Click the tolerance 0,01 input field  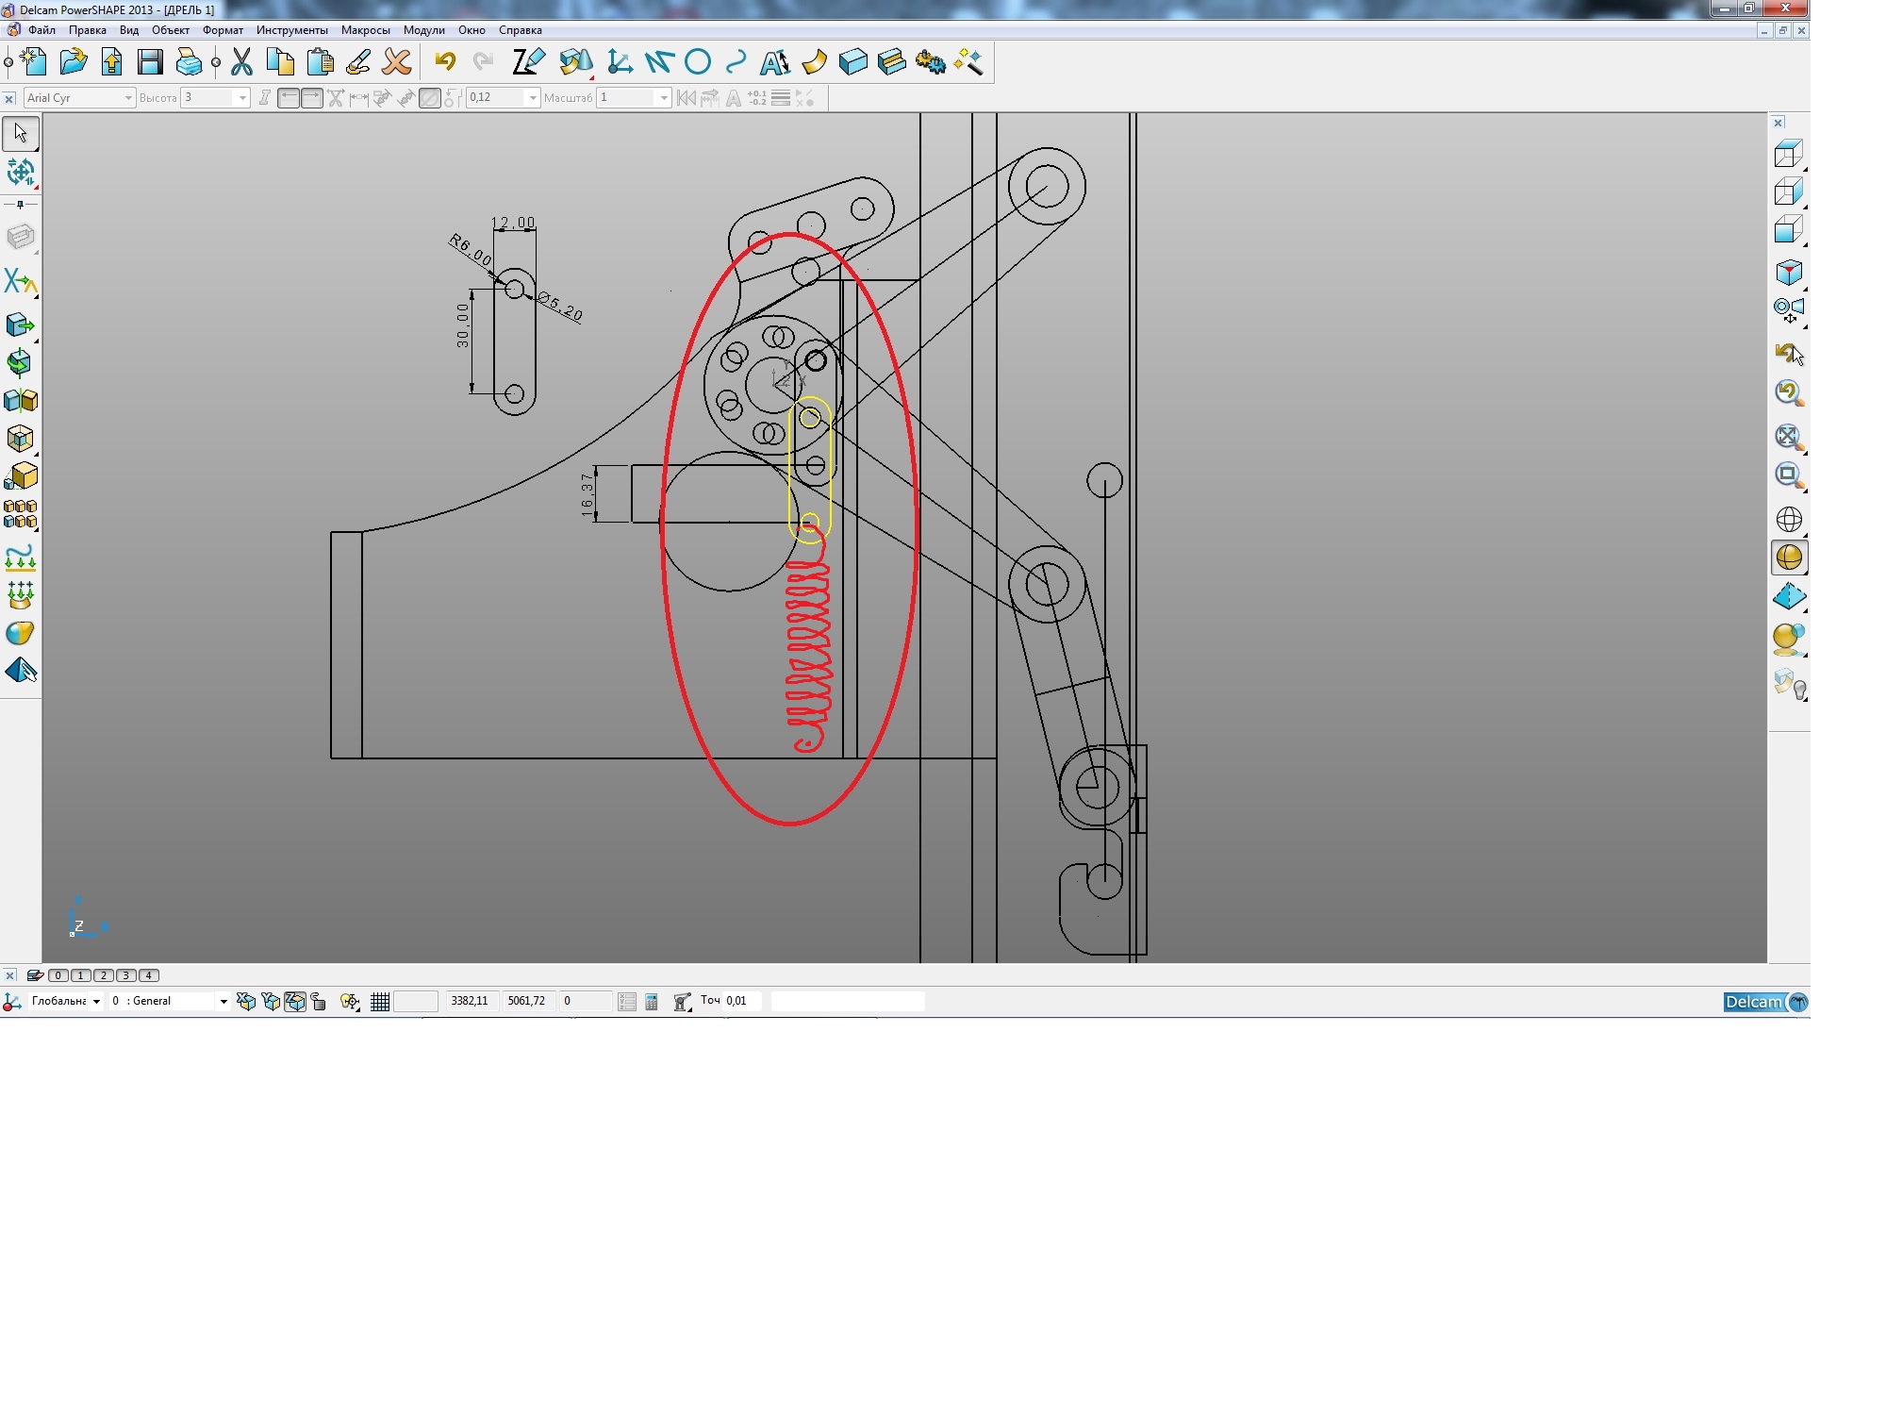741,1001
